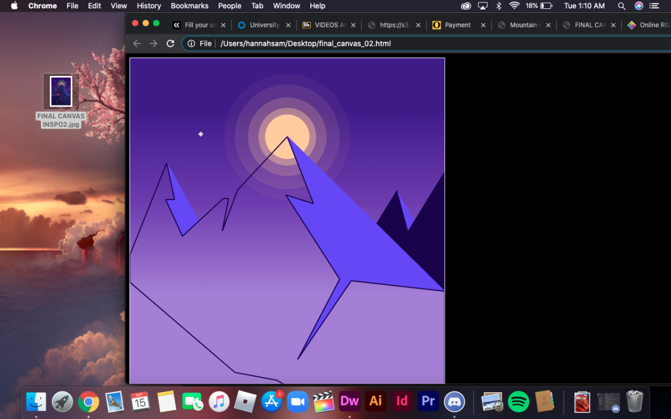Open Discord from the dock

coord(455,401)
